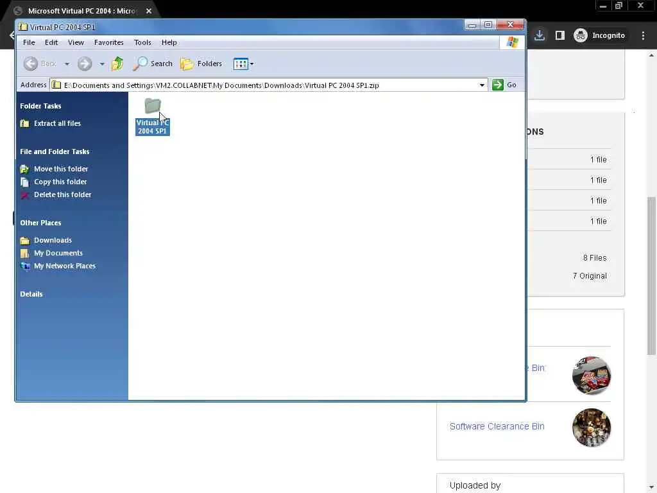Click the Windows flag logo in Explorer
This screenshot has height=493, width=657.
[512, 42]
